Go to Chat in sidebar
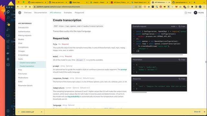Viewport: 207px width, 116px height. [x=20, y=43]
